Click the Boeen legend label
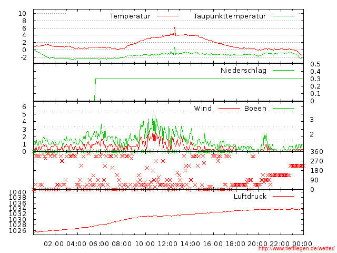 point(255,108)
